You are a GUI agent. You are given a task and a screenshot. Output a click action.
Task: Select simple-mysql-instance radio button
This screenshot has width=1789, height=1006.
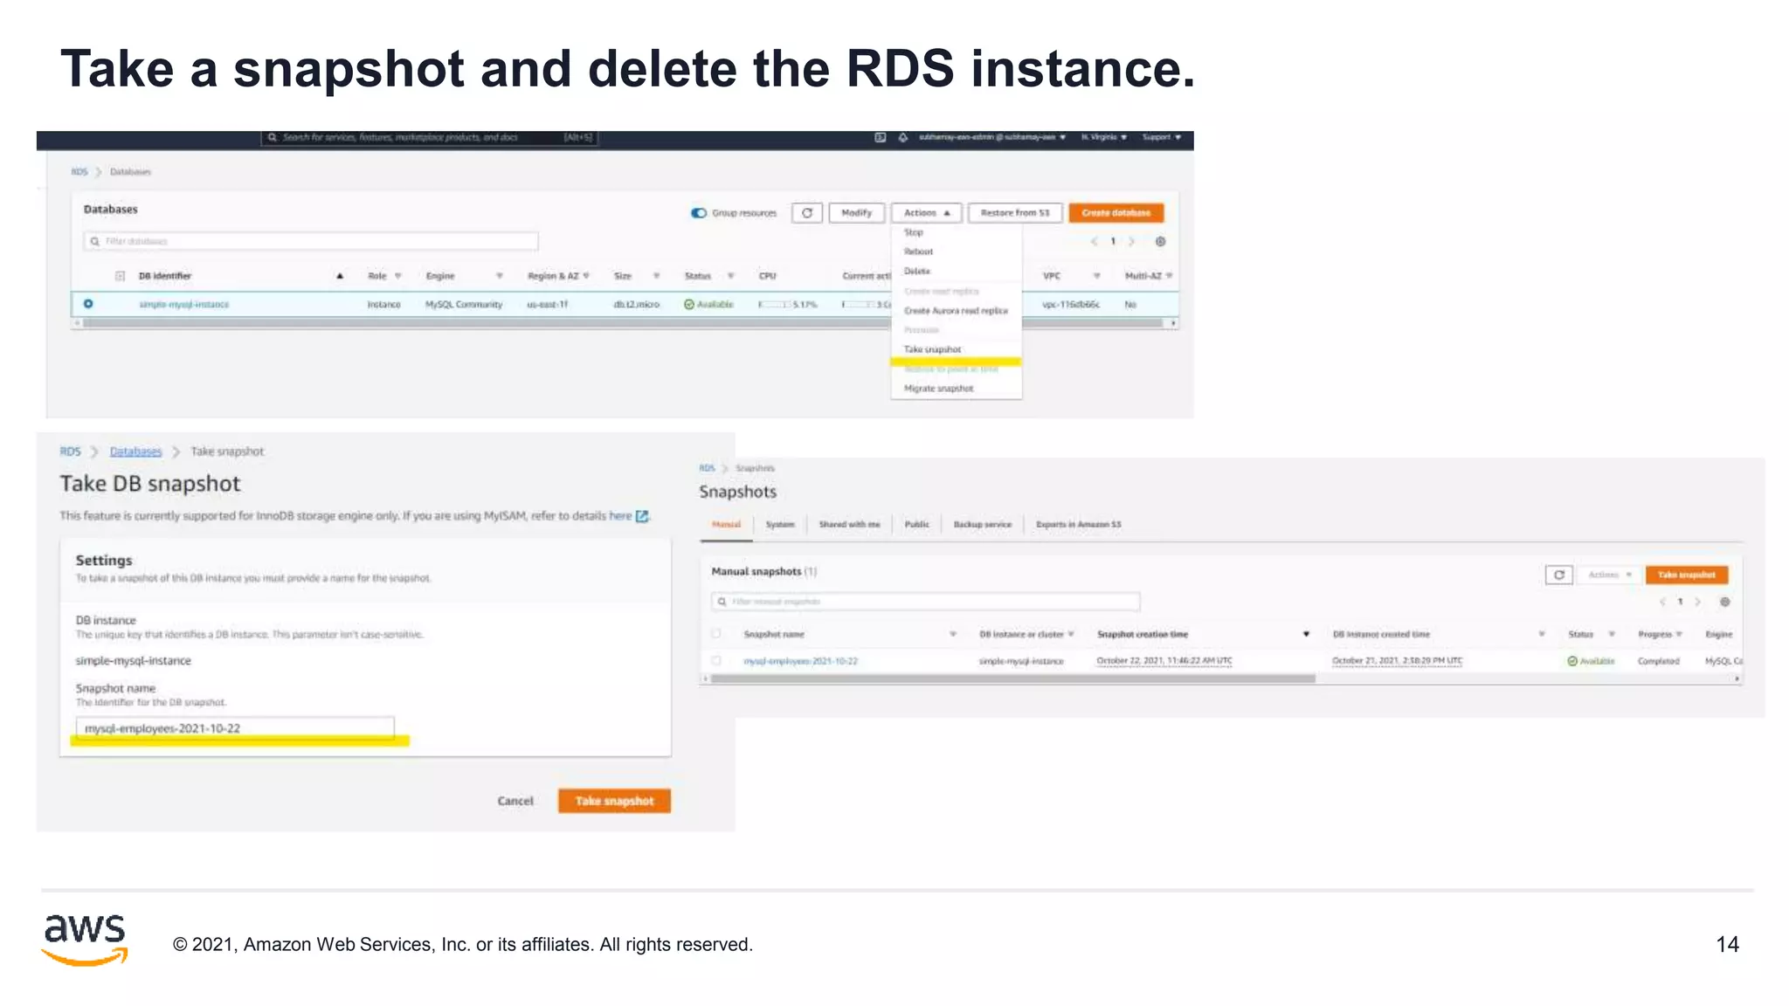(x=88, y=304)
